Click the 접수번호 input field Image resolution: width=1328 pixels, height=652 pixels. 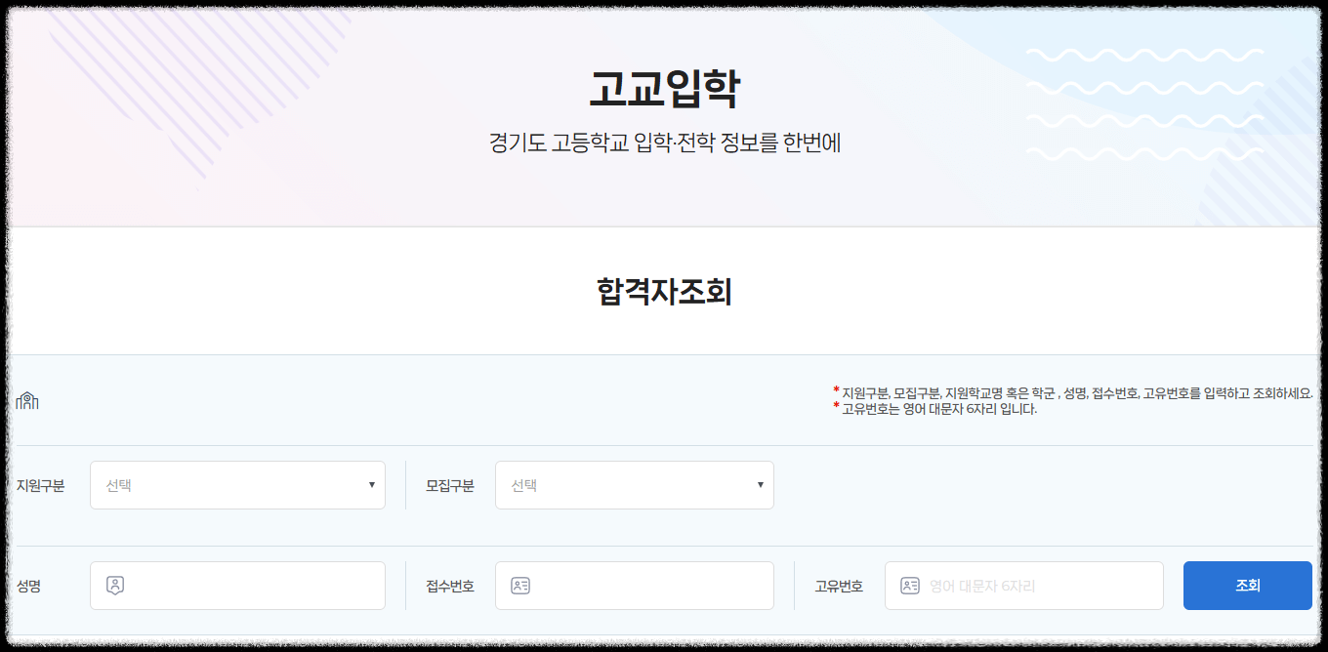click(635, 585)
